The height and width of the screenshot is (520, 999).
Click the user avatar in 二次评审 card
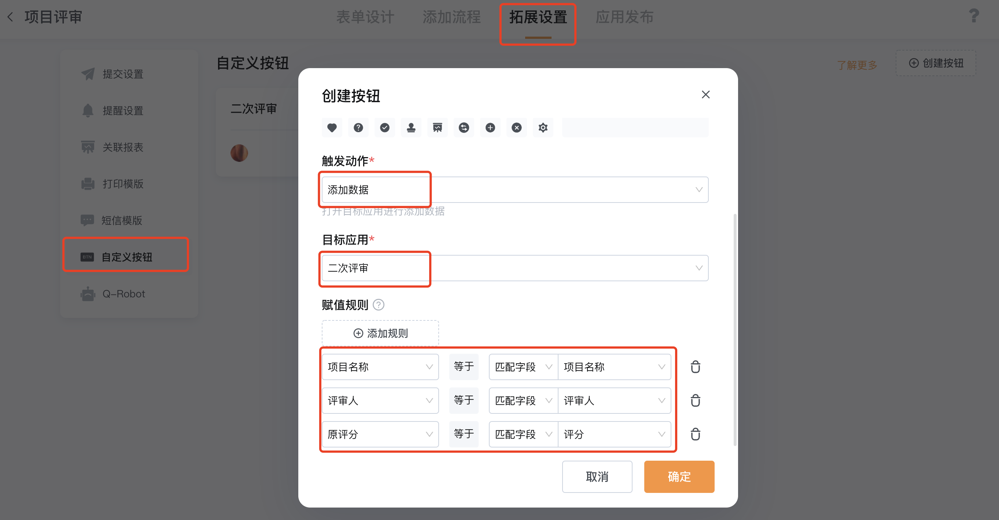pos(239,153)
